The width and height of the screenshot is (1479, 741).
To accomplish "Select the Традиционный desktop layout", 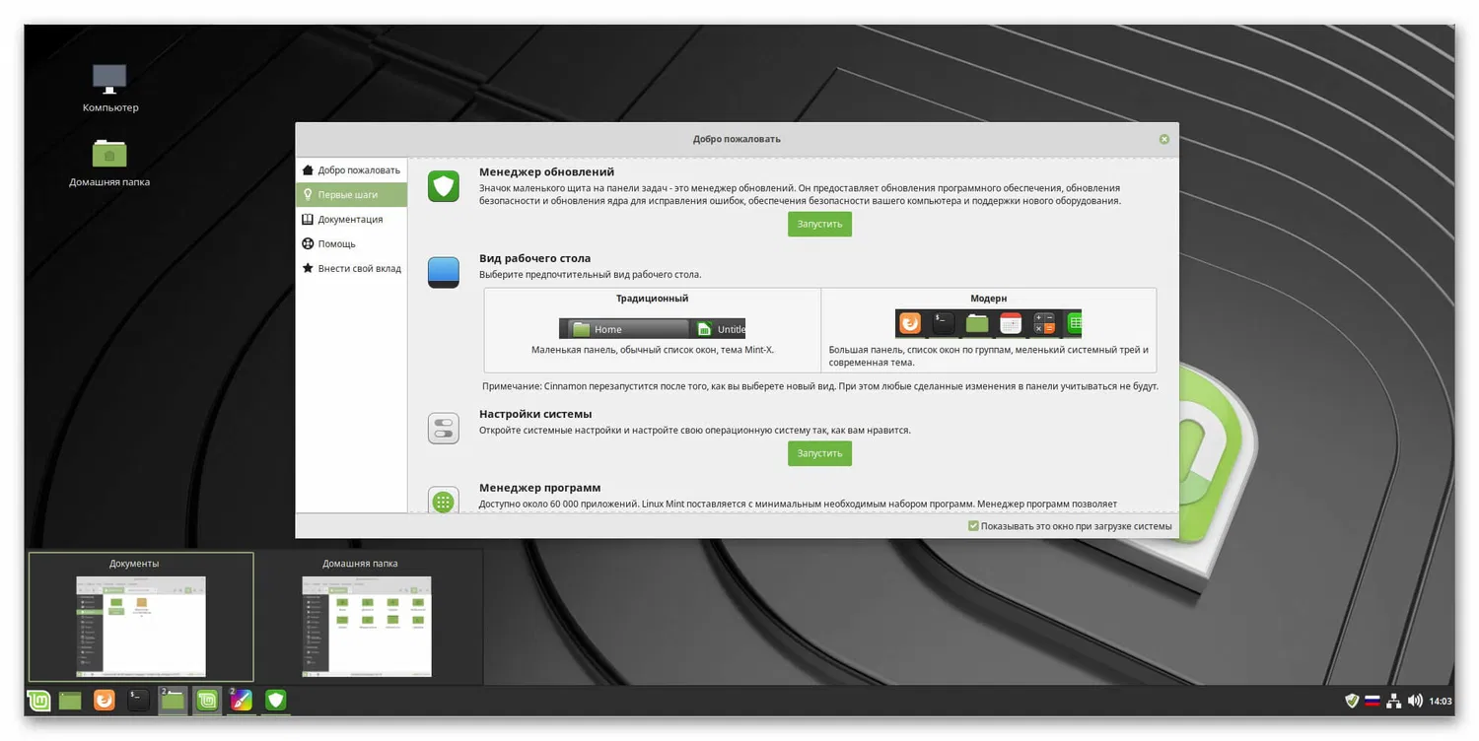I will (x=653, y=328).
